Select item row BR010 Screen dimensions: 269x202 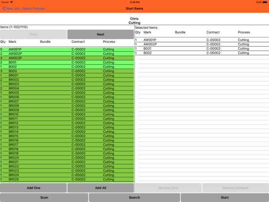(67, 114)
